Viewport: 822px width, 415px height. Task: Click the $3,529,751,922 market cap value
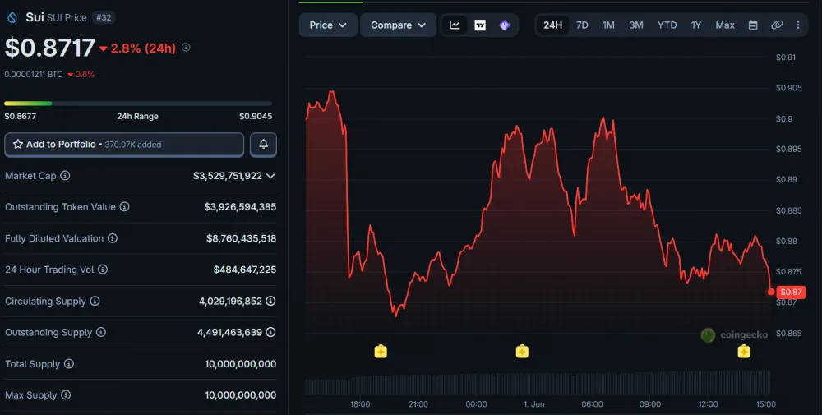click(228, 176)
